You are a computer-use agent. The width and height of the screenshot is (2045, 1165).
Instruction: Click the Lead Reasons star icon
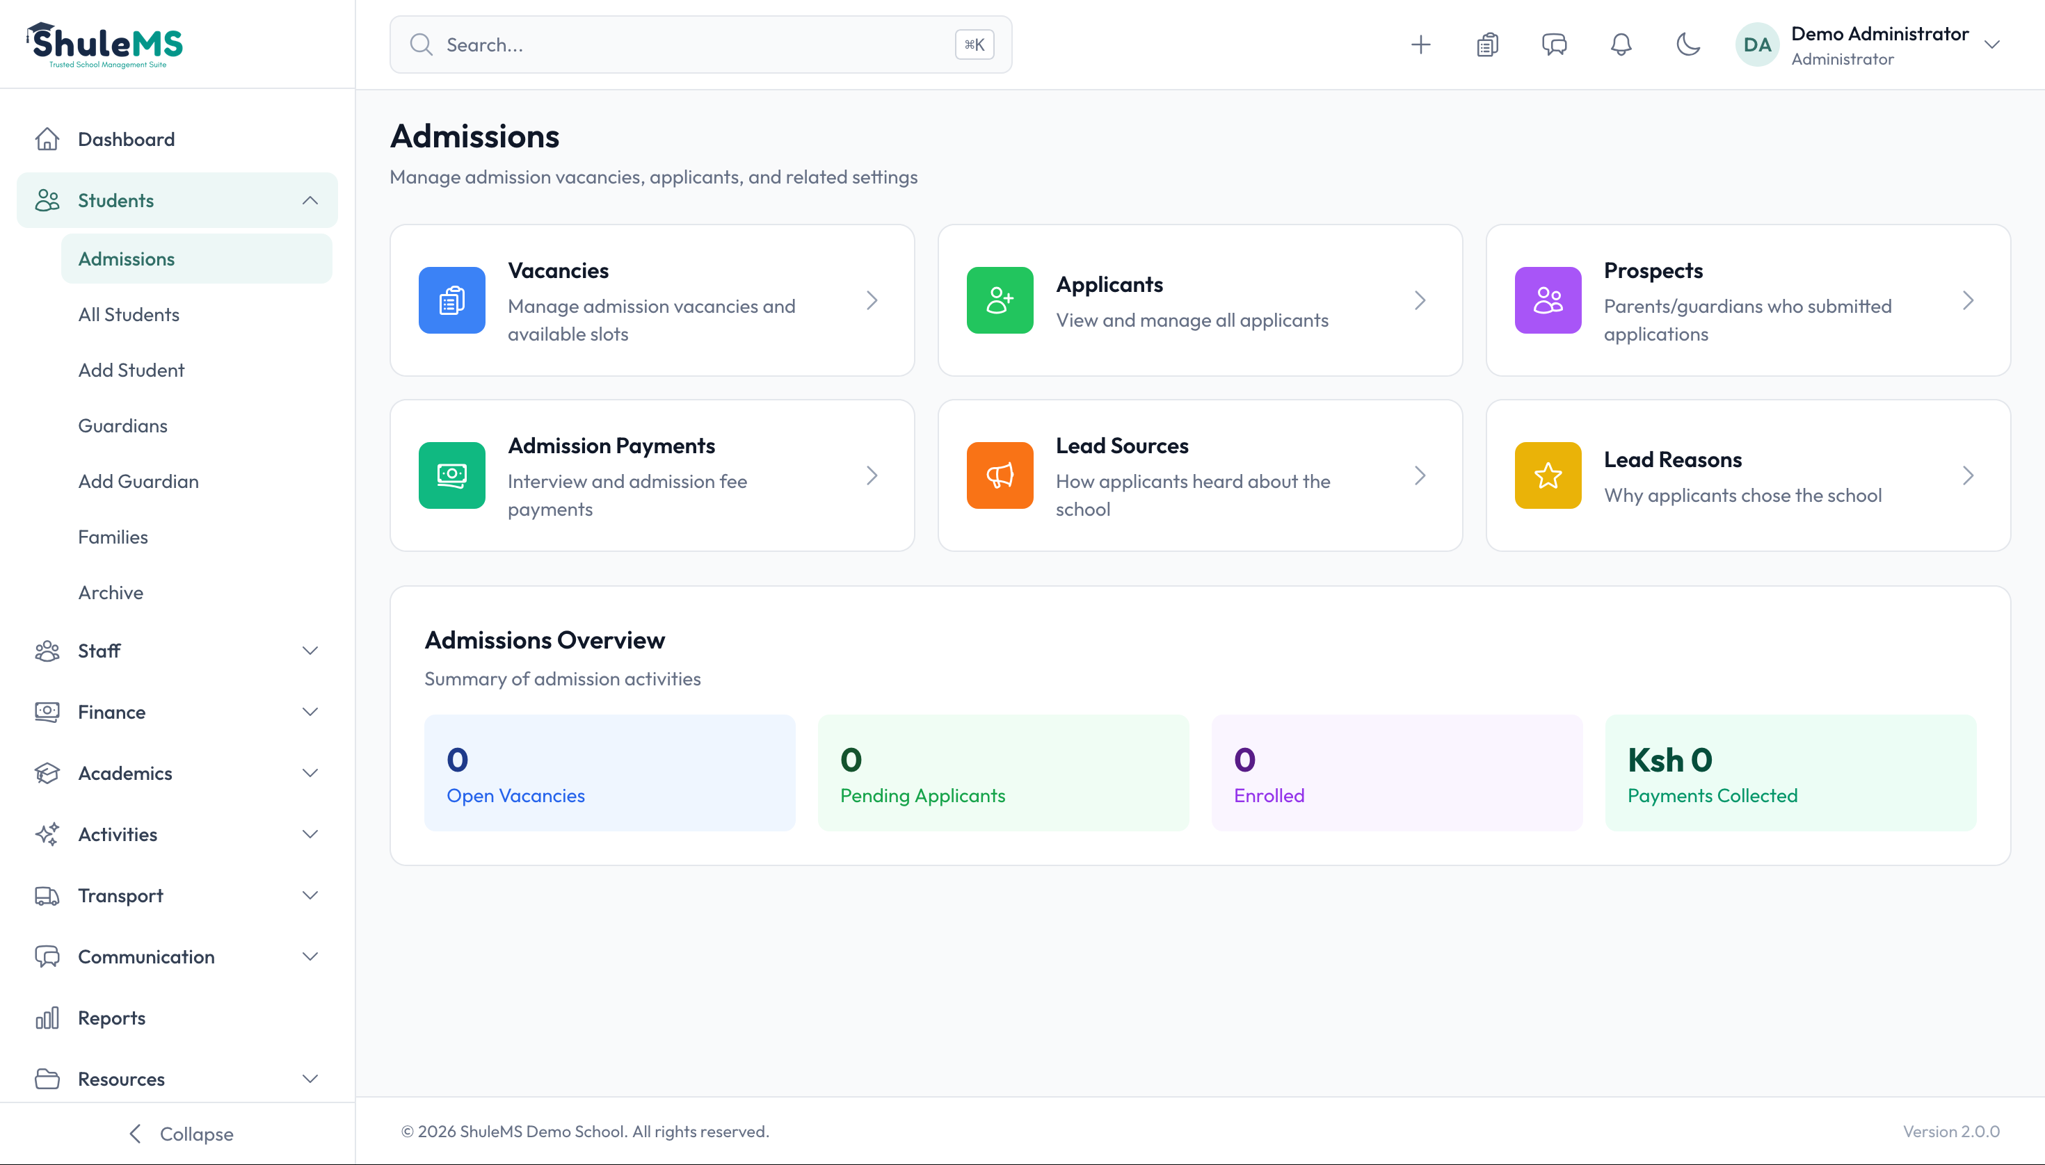[1547, 475]
